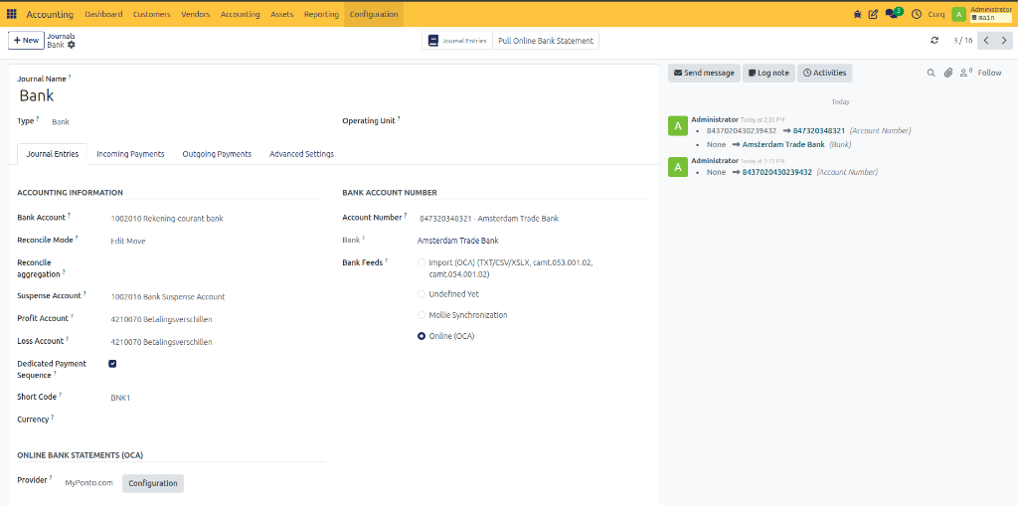Image resolution: width=1018 pixels, height=505 pixels.
Task: Switch to Incoming Payments tab
Action: click(x=130, y=154)
